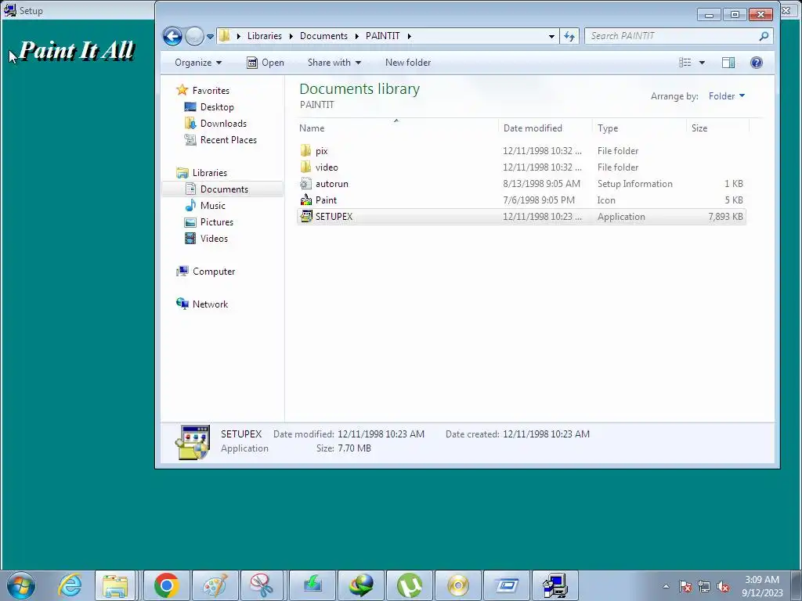
Task: Create a New folder
Action: coord(407,63)
